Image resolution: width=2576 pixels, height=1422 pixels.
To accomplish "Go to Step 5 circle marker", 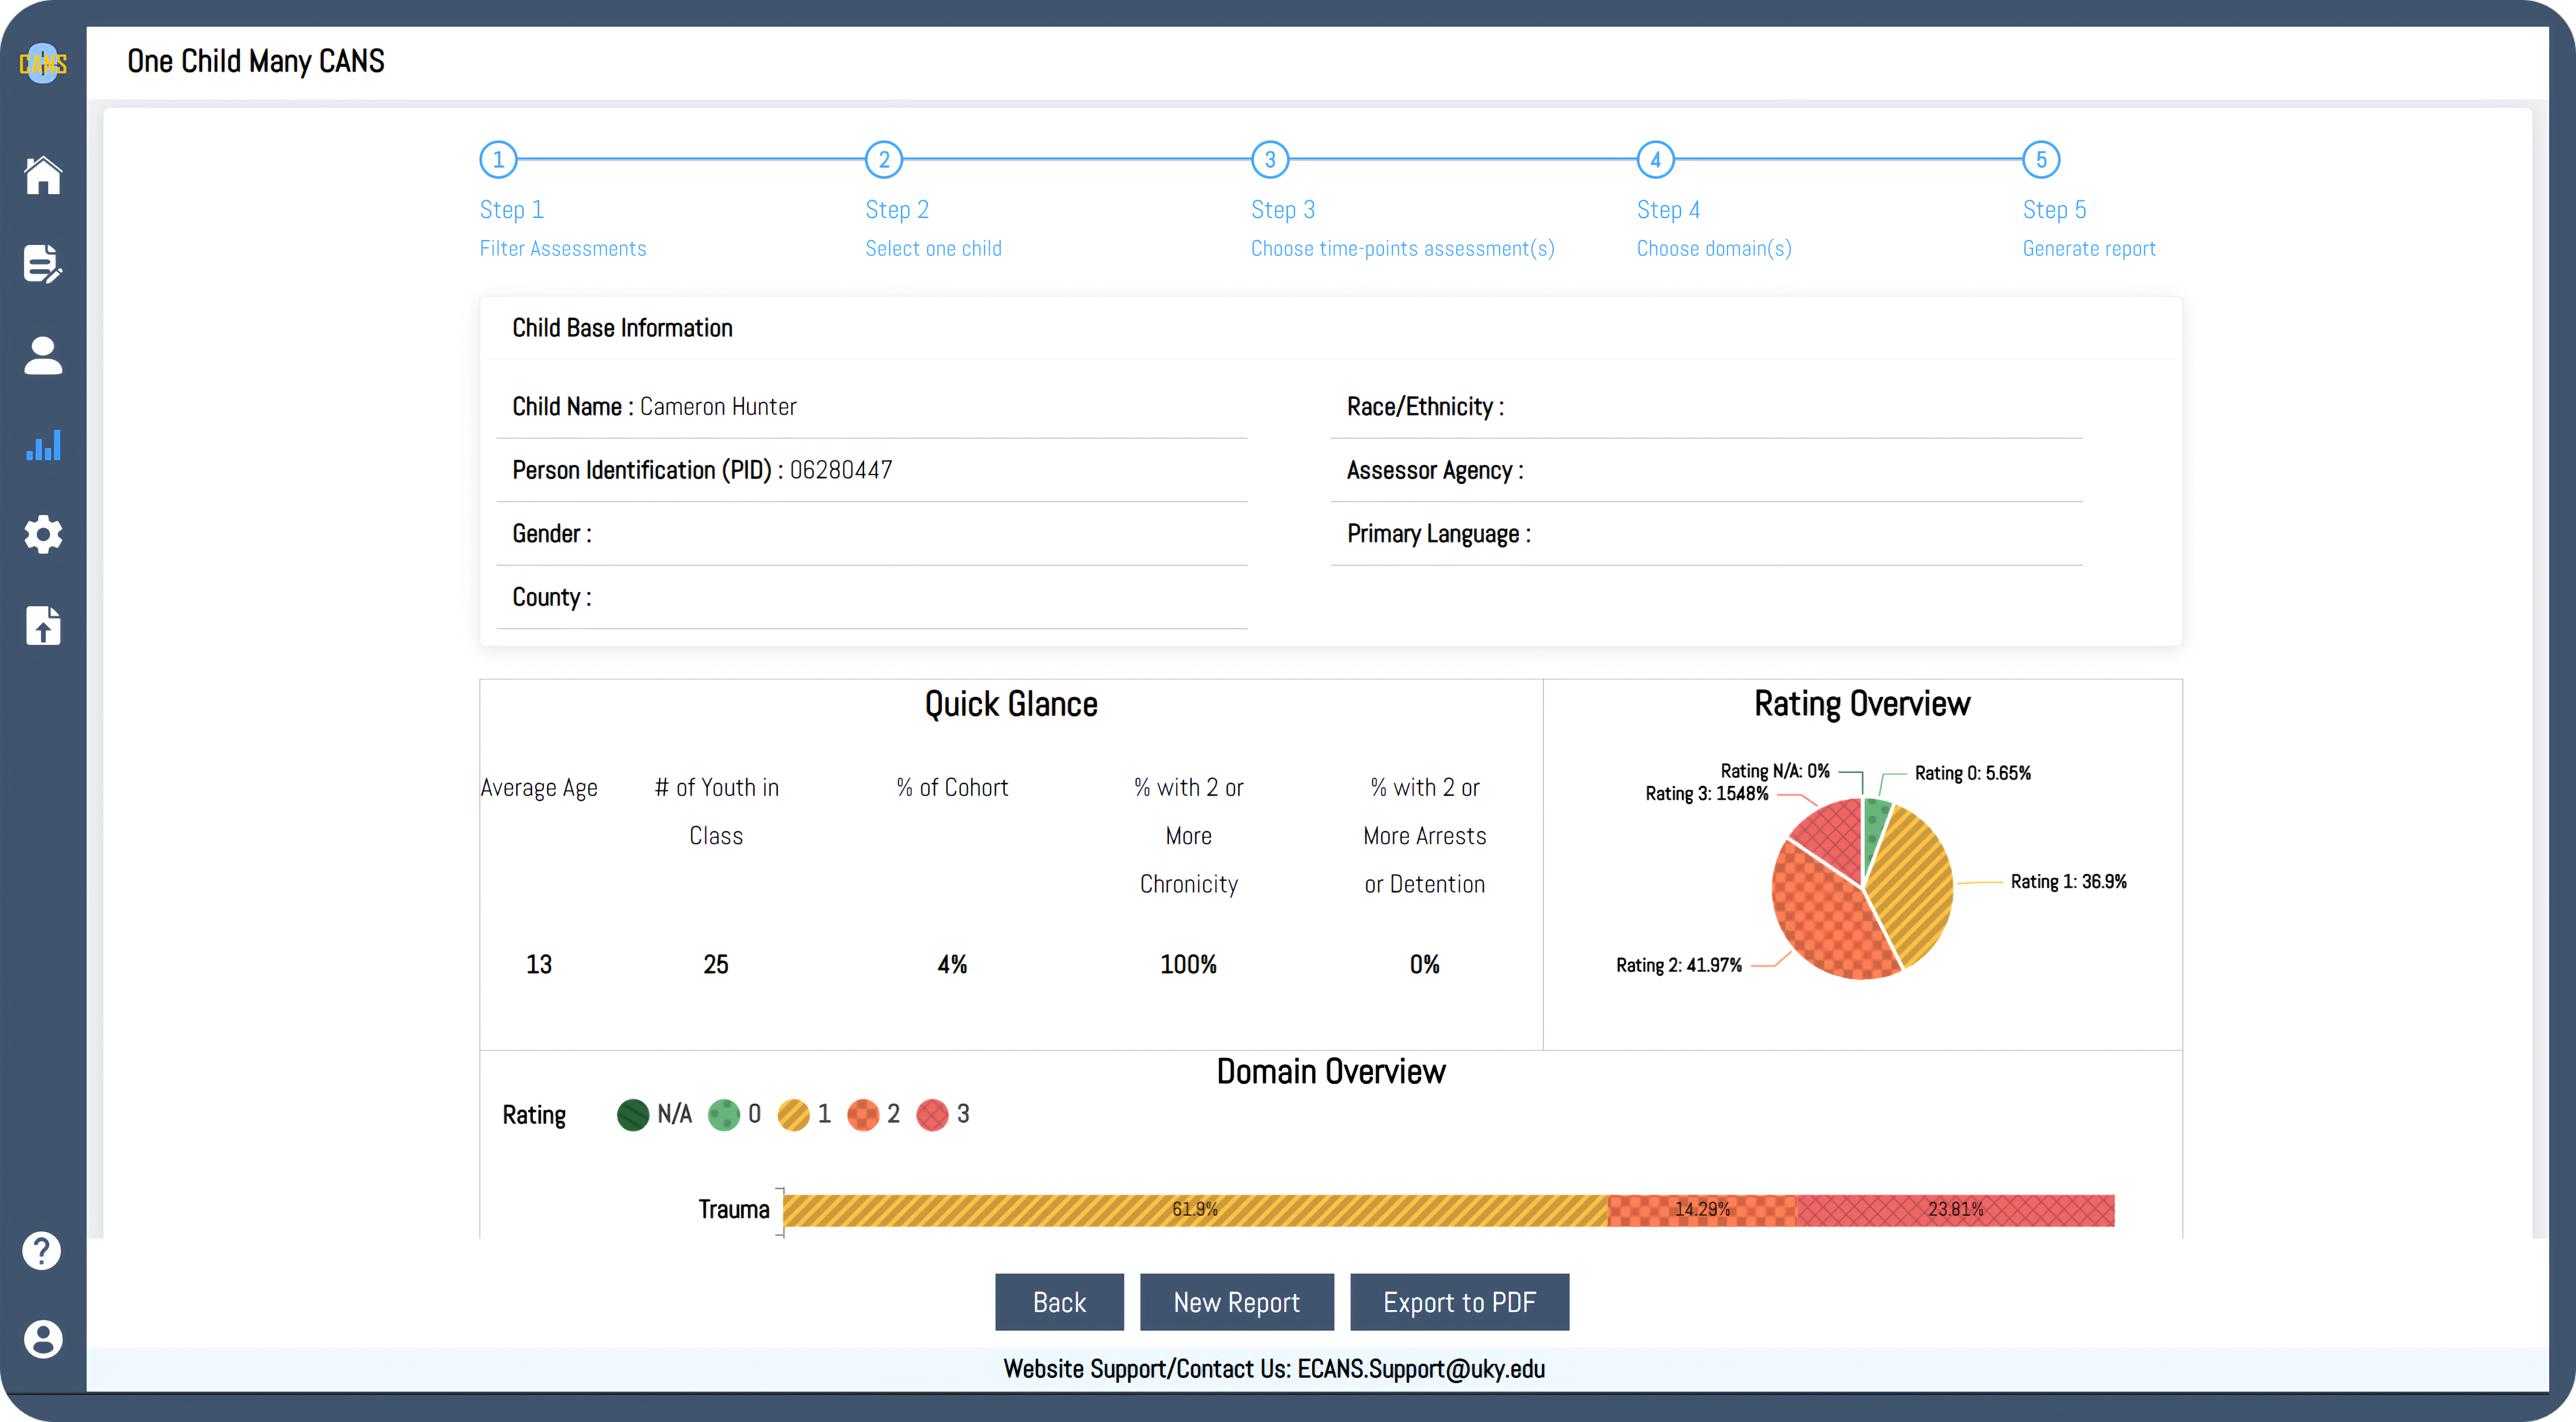I will tap(2041, 159).
